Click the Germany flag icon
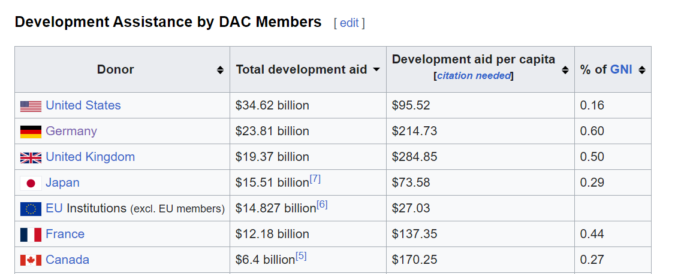Viewport: 687px width, 274px height. [x=31, y=132]
